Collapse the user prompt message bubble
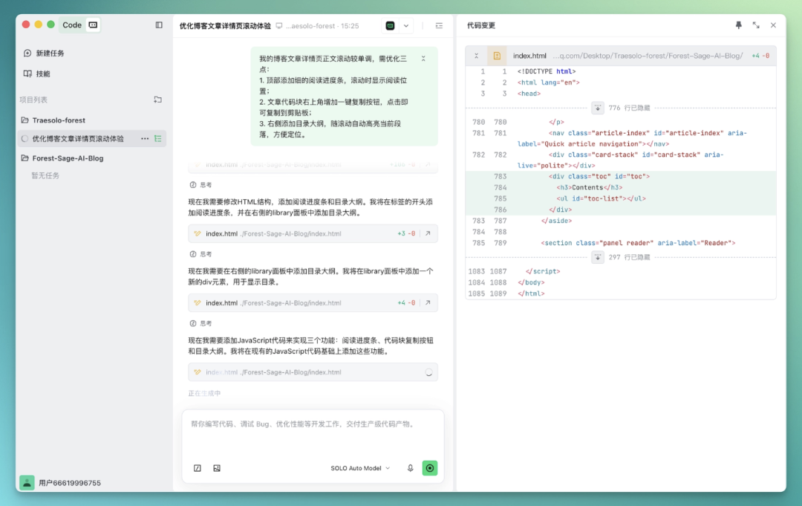The width and height of the screenshot is (802, 506). pos(423,58)
